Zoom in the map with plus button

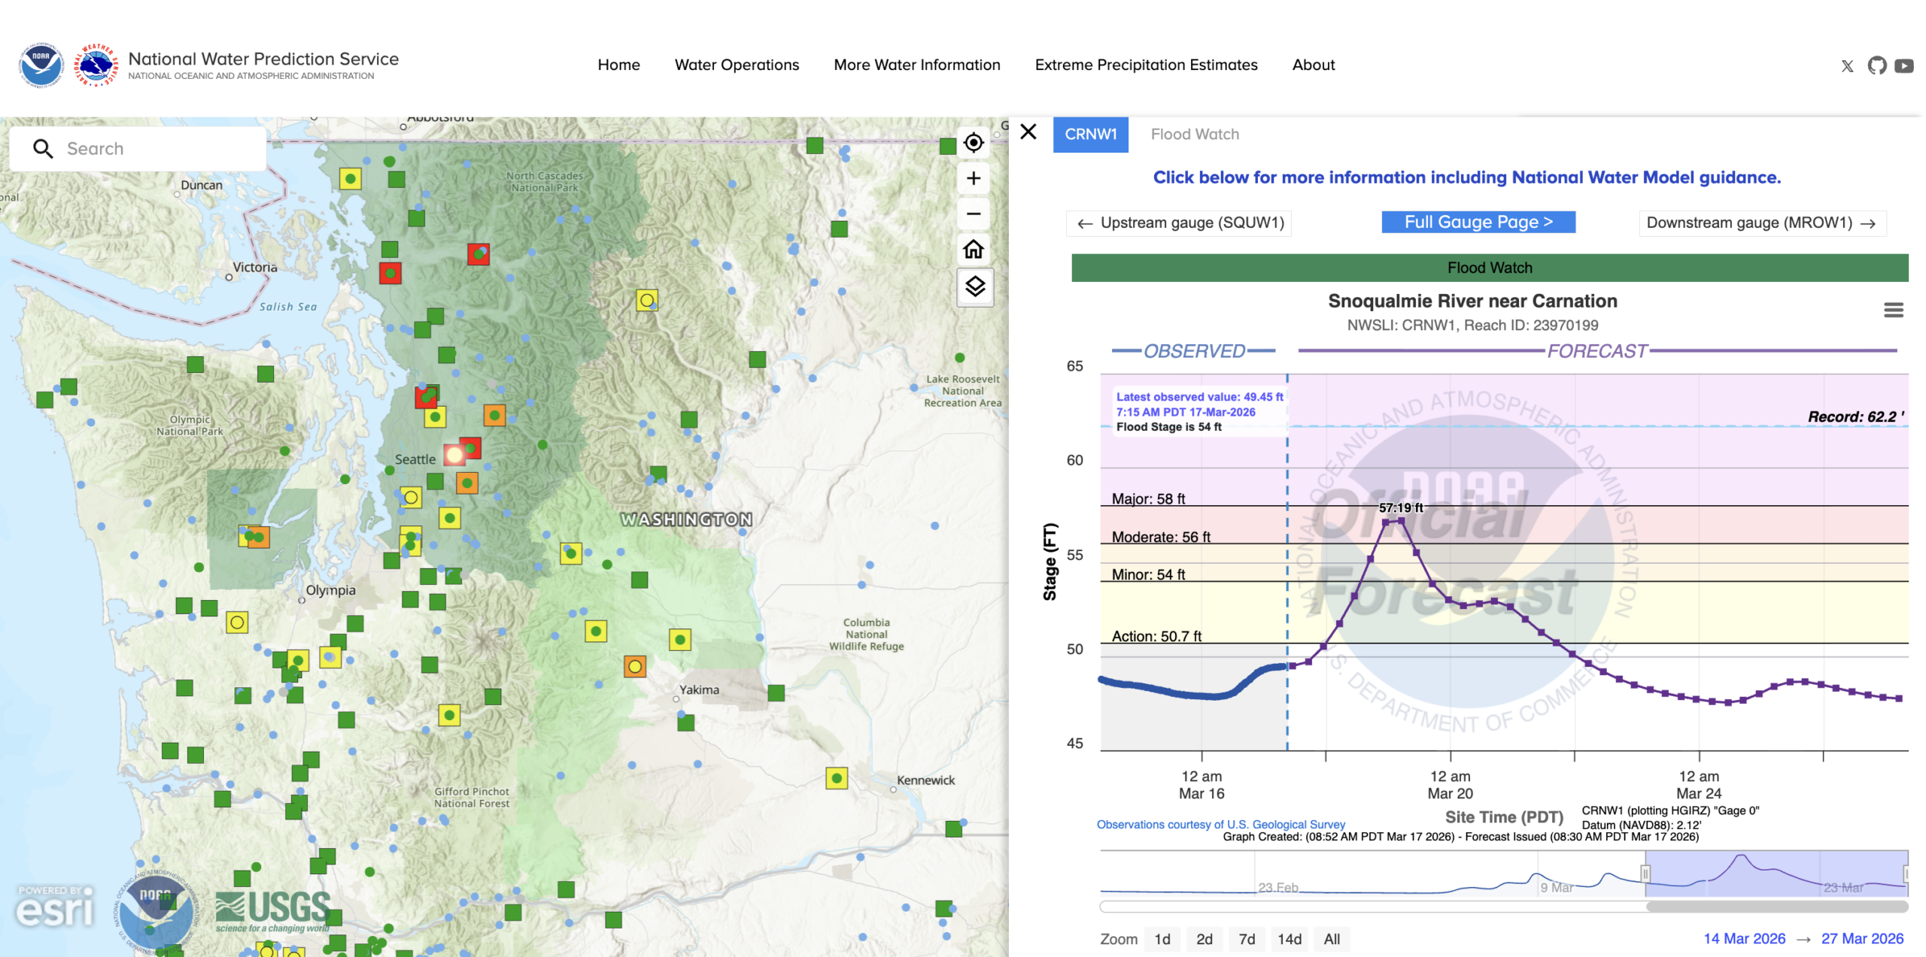(x=974, y=178)
